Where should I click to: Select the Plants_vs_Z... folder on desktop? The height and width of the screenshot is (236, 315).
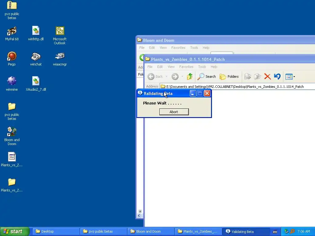12,182
